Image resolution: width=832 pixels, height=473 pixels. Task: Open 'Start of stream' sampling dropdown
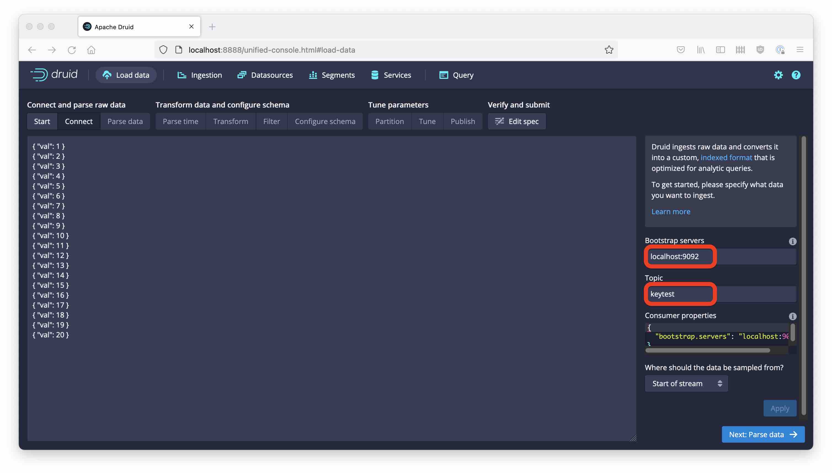click(686, 383)
